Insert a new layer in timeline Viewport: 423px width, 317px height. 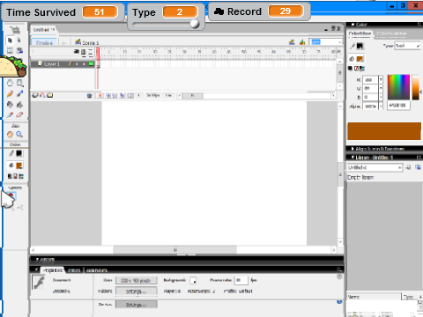(35, 95)
